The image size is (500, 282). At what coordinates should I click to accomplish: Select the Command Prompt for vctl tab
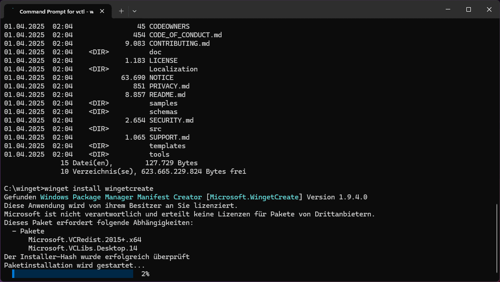(56, 11)
